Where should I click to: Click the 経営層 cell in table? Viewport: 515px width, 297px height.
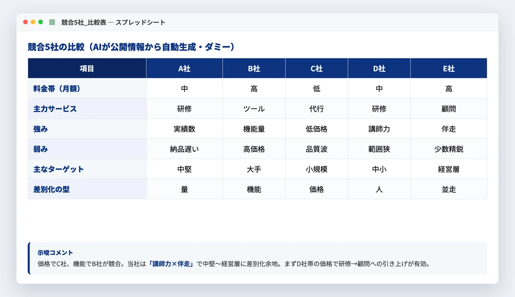(449, 169)
